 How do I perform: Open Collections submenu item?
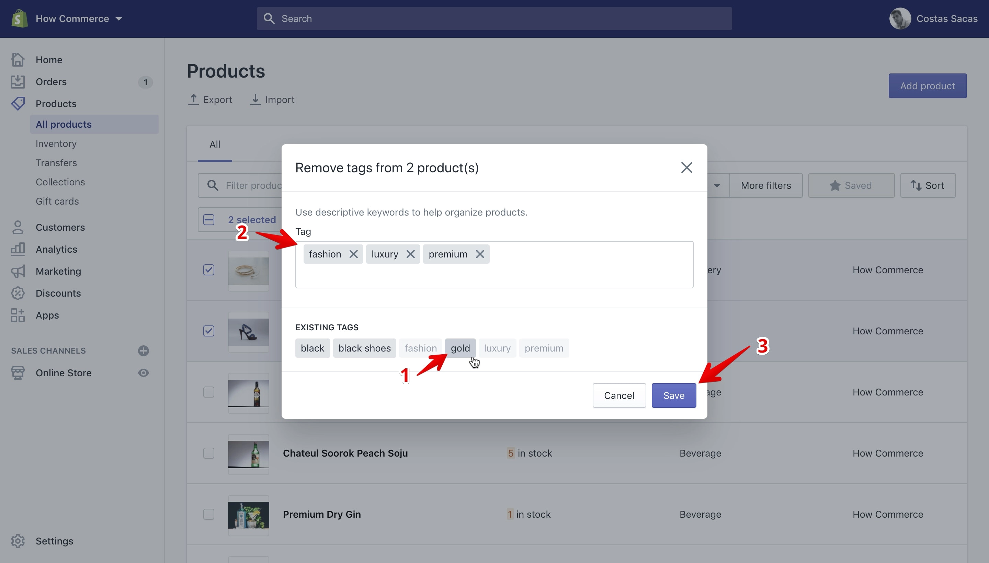click(60, 182)
